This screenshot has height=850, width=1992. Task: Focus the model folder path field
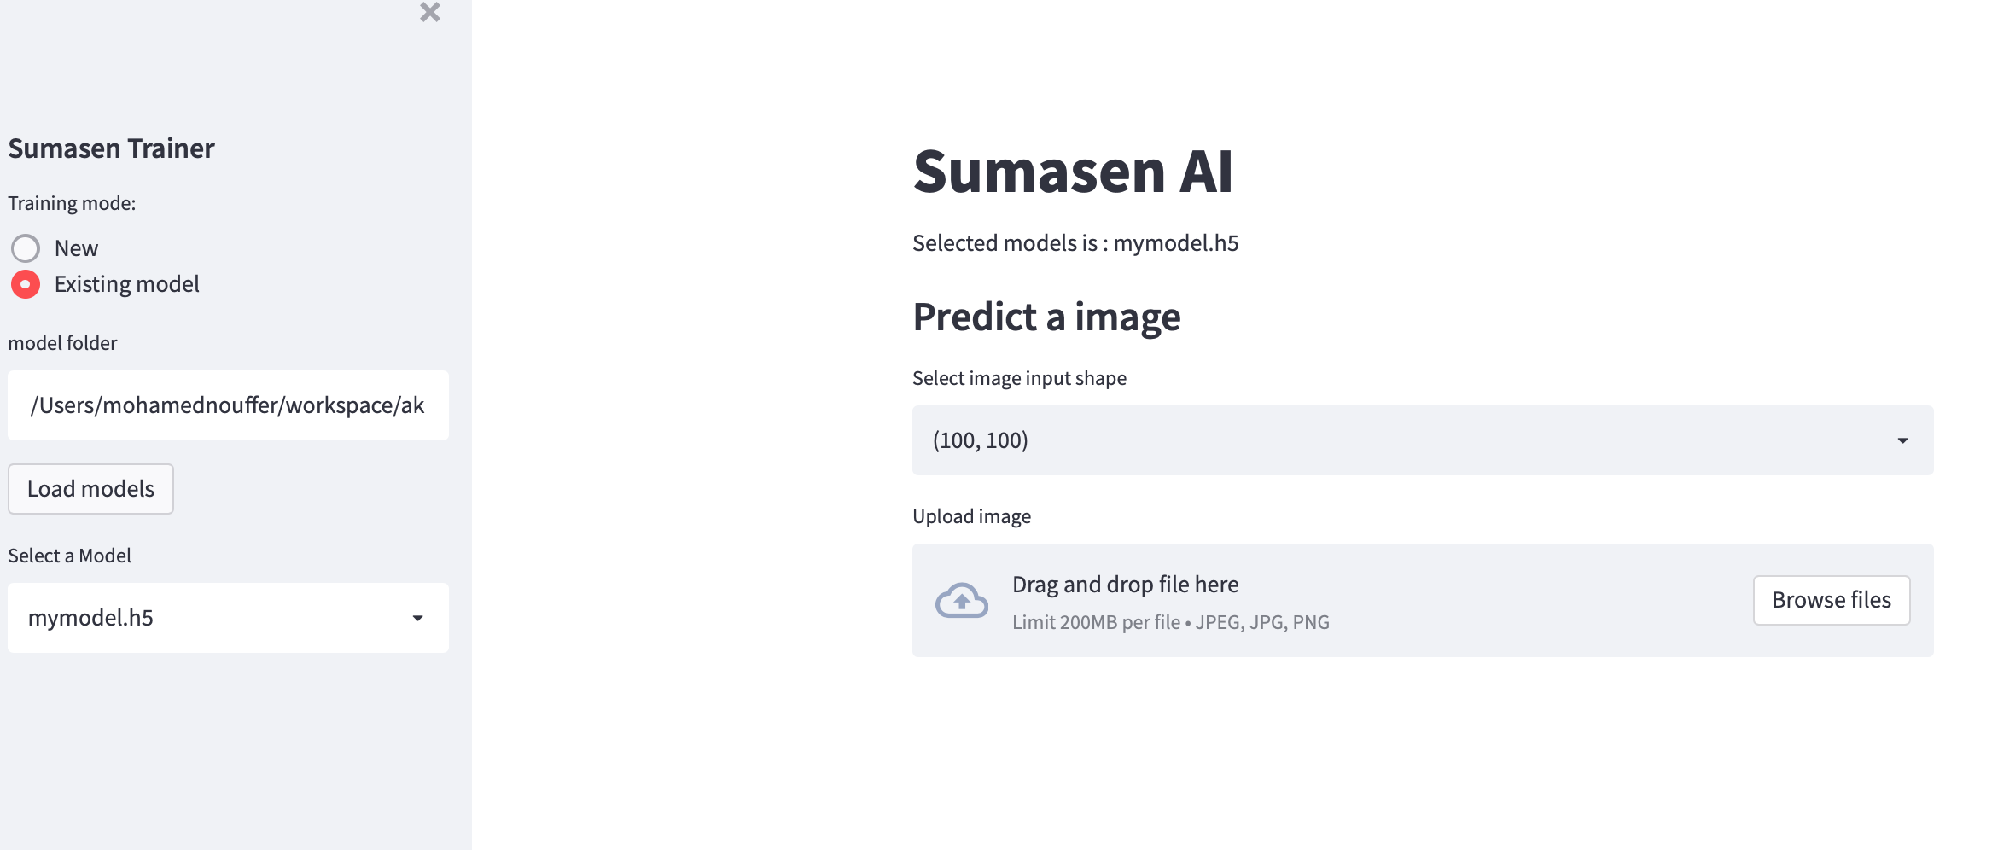[x=227, y=405]
